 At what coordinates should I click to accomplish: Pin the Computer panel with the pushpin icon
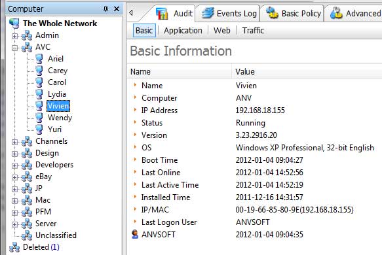[105, 9]
